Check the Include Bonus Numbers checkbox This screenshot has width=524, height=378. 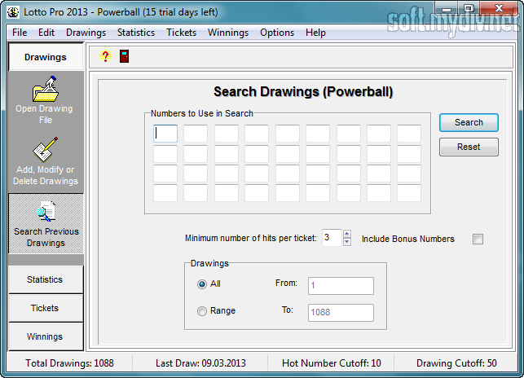pyautogui.click(x=478, y=239)
